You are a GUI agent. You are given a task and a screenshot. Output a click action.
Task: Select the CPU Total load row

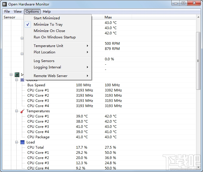pos(99,147)
